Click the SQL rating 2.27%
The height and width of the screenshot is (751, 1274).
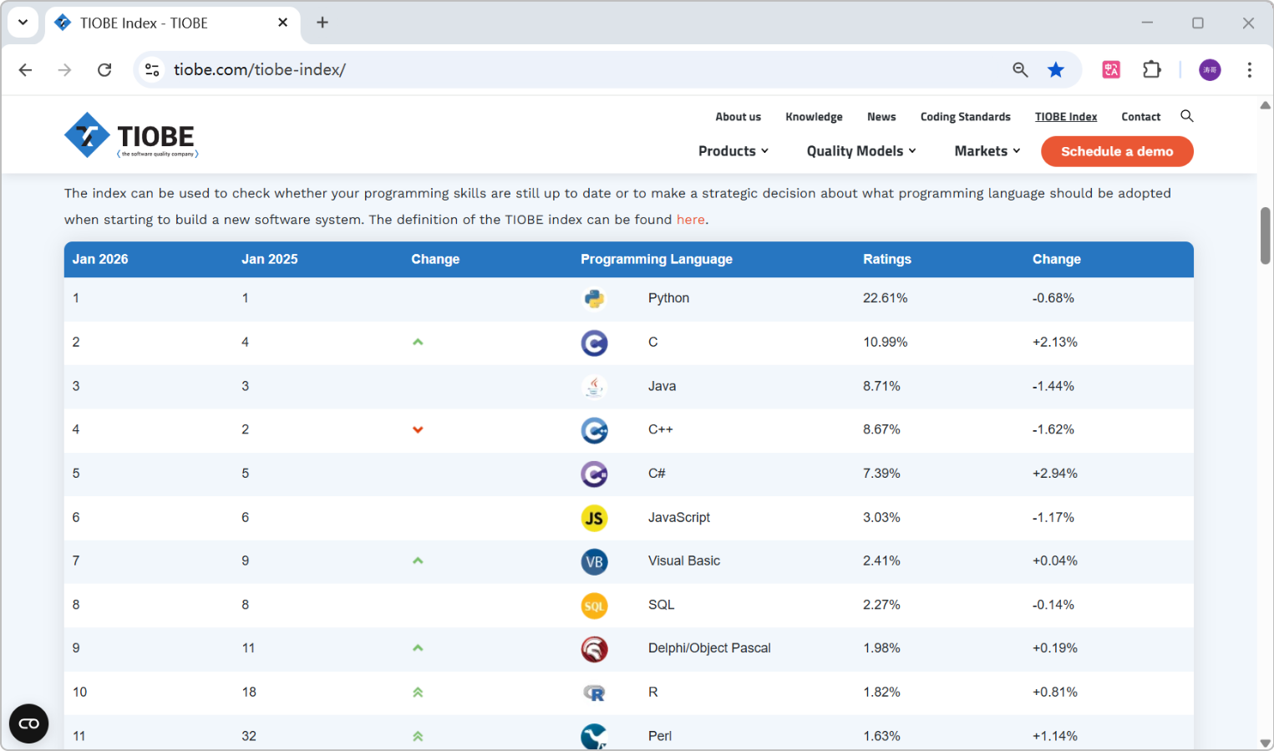881,605
